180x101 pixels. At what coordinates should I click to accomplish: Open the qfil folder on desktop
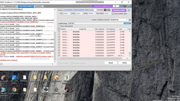(25, 91)
